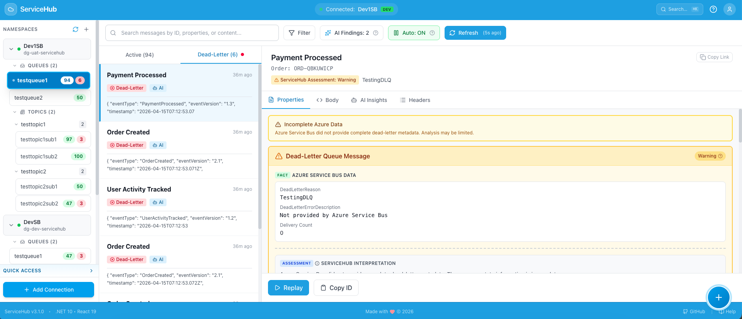Click the Warning badge info icon

pos(720,156)
